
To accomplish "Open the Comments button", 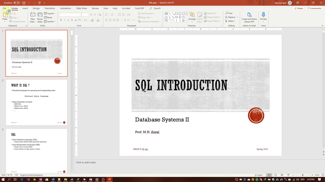I will pyautogui.click(x=314, y=8).
